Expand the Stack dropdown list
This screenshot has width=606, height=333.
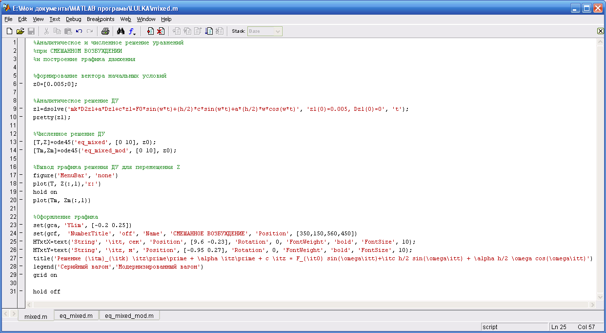(278, 31)
